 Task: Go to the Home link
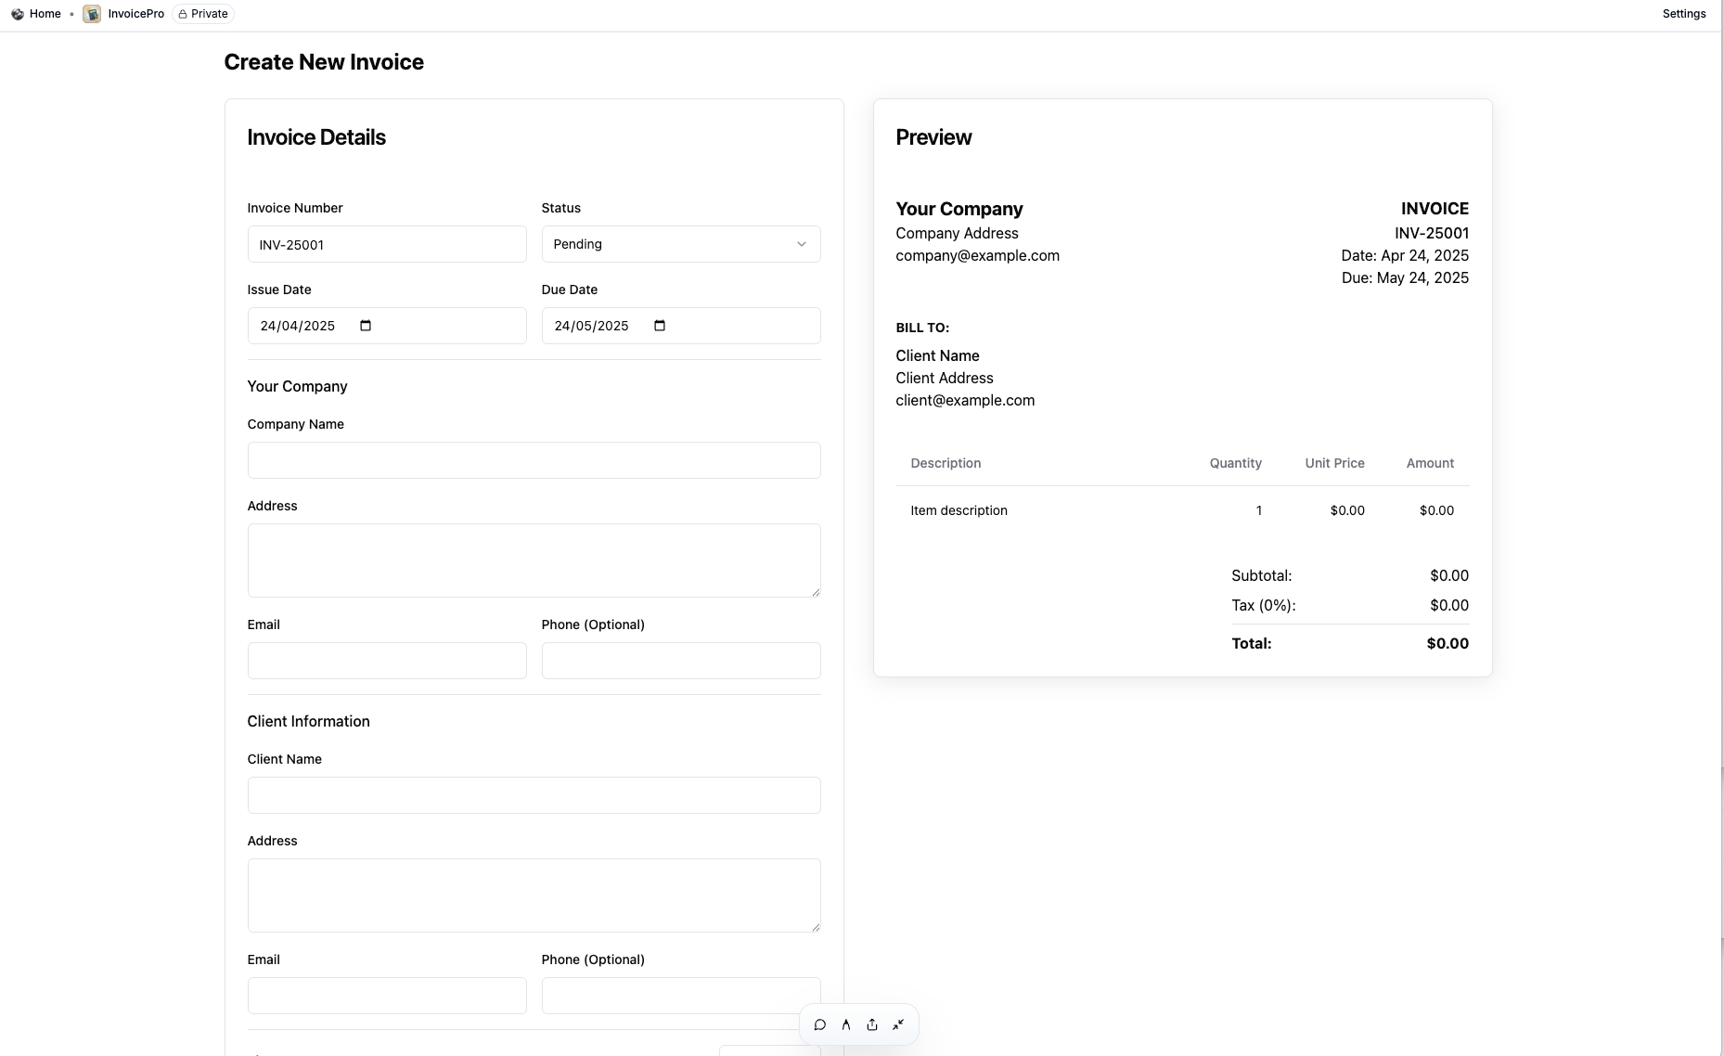click(x=45, y=14)
